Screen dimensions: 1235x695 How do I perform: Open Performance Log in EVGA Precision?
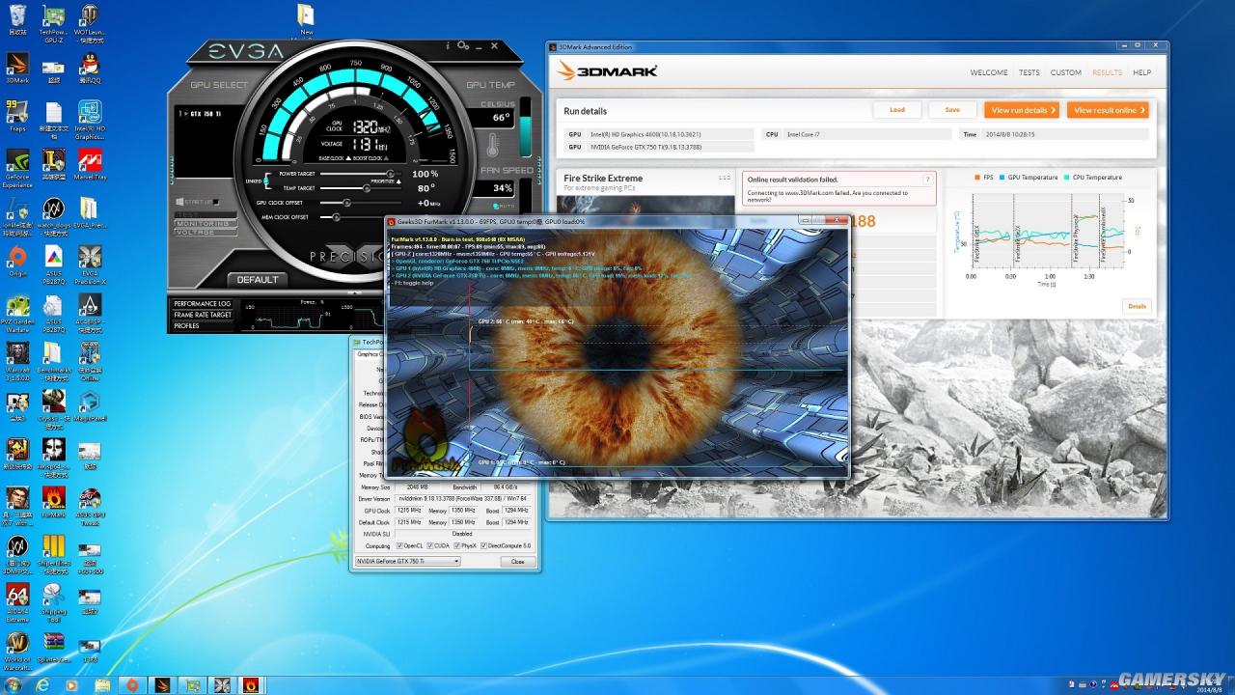(203, 303)
